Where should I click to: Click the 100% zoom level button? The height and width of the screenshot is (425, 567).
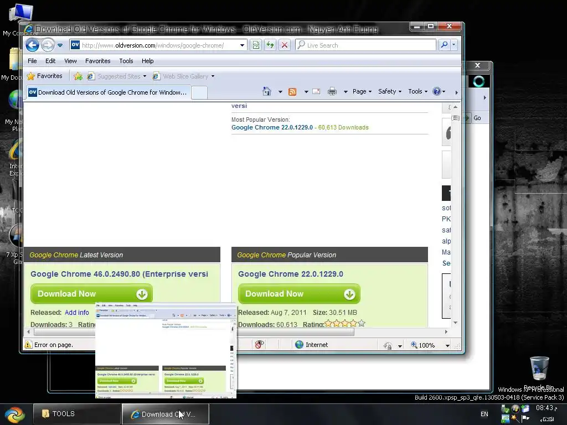pos(423,345)
